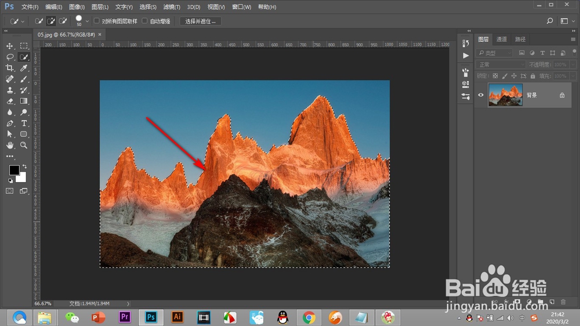The height and width of the screenshot is (326, 580).
Task: Select the Path Selection tool
Action: point(10,134)
